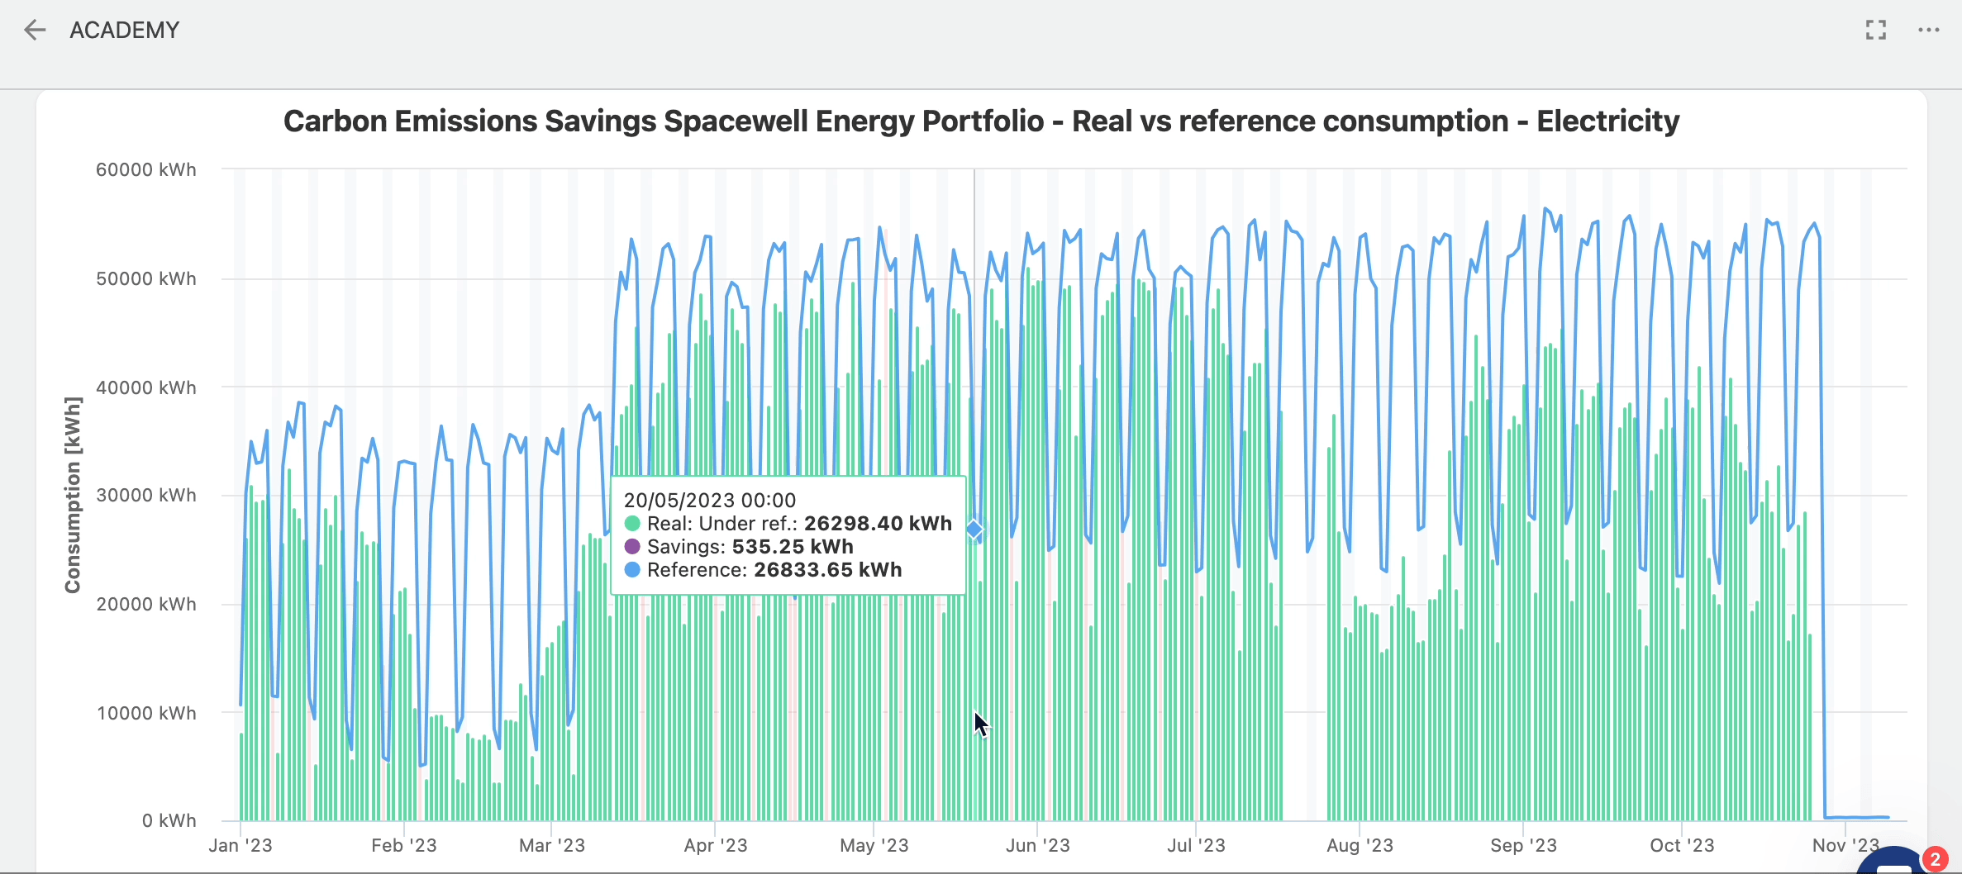Viewport: 1962px width, 874px height.
Task: Click the green Real legend dot in tooltip
Action: pos(632,524)
